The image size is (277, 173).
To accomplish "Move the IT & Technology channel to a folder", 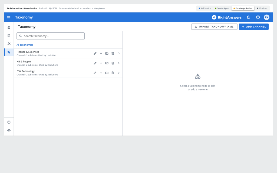I will coord(107,73).
